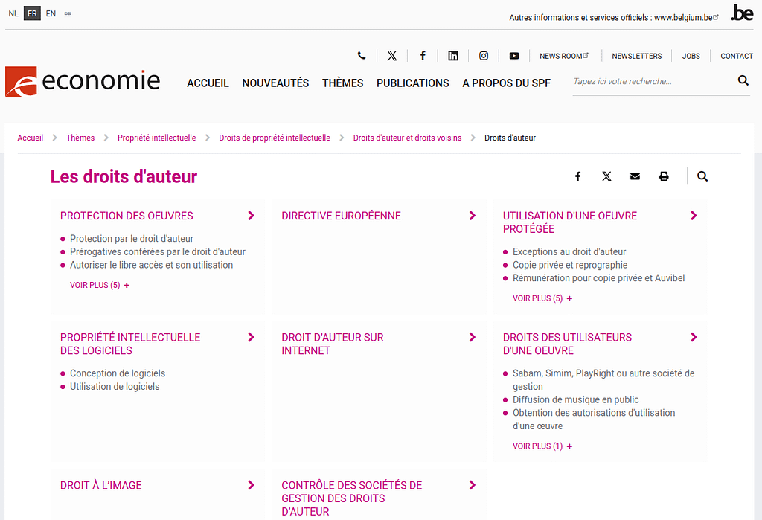Viewport: 762px width, 520px height.
Task: Open the Thèmes menu item
Action: [x=342, y=83]
